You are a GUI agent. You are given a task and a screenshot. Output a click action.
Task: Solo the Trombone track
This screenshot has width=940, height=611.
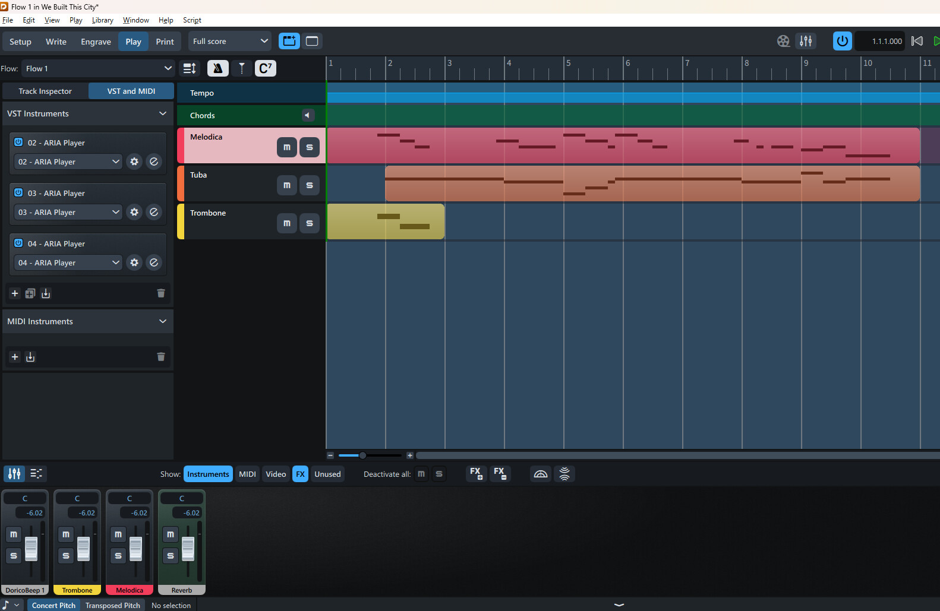click(x=310, y=223)
